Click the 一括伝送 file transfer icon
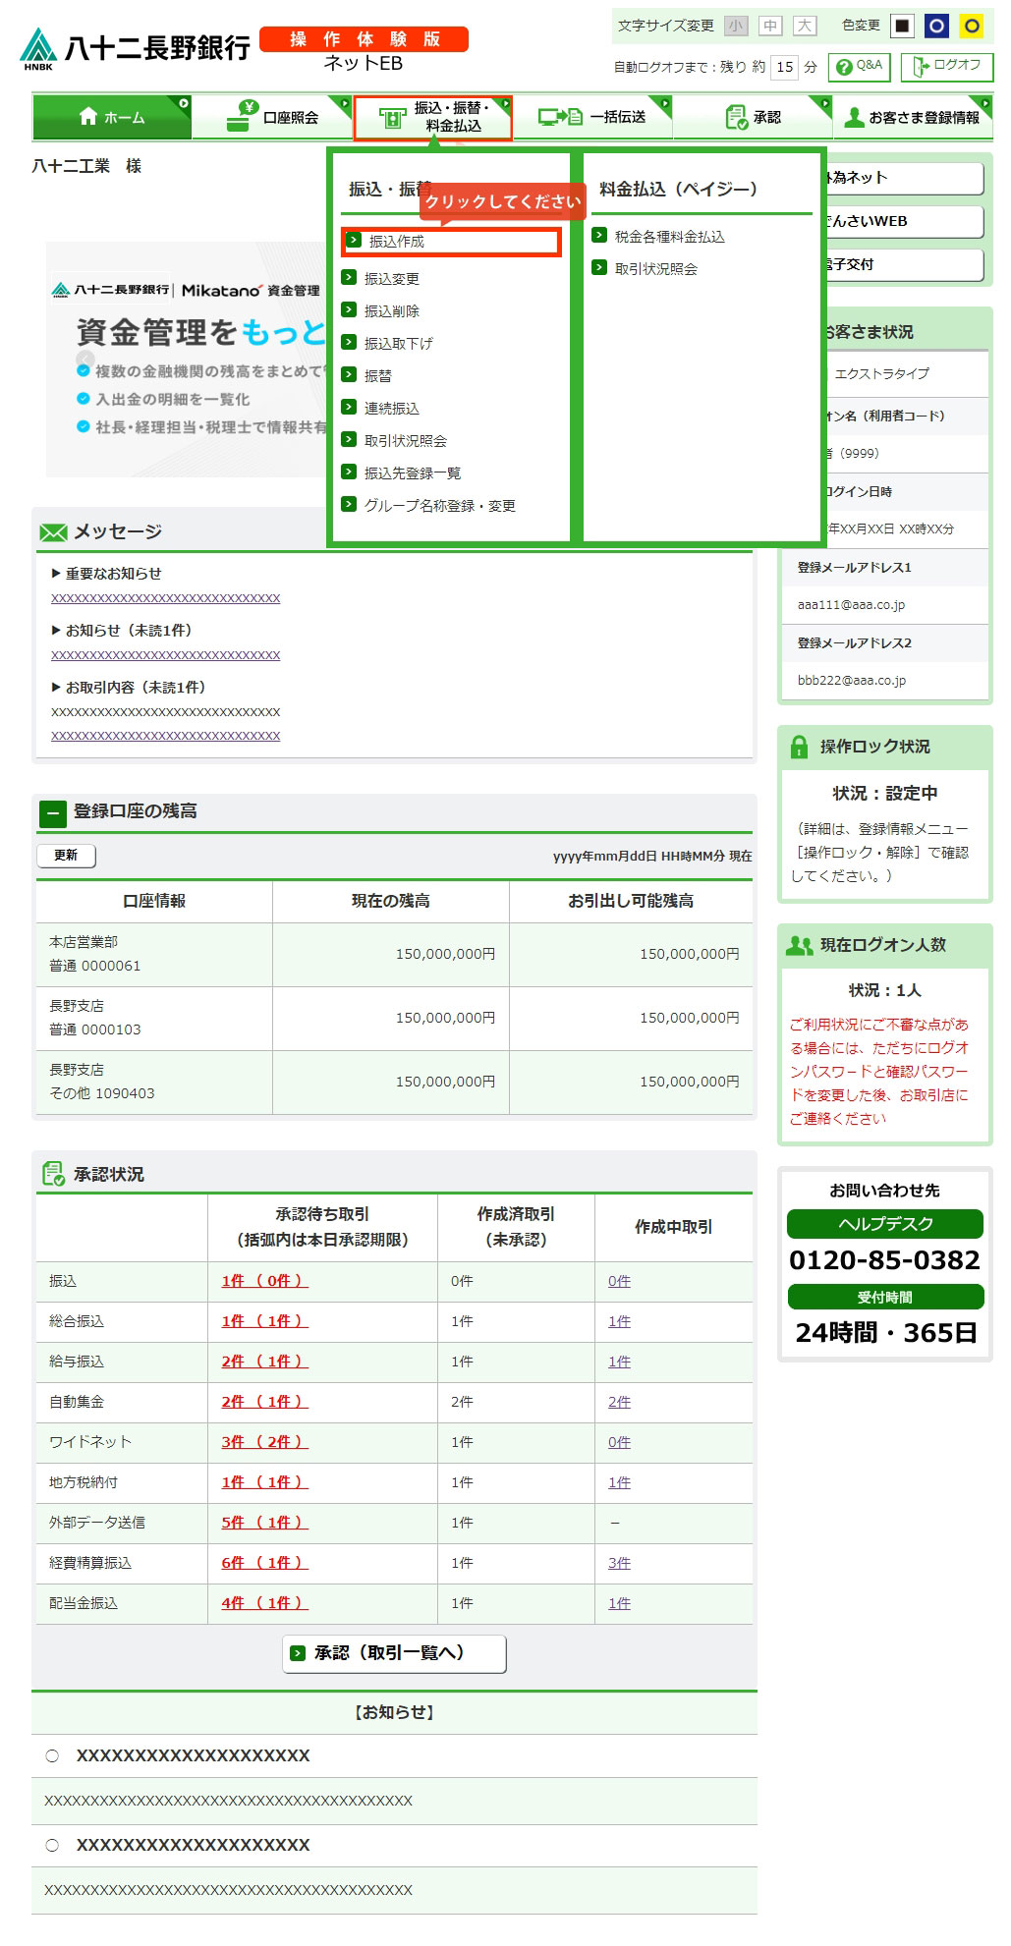 click(x=560, y=117)
